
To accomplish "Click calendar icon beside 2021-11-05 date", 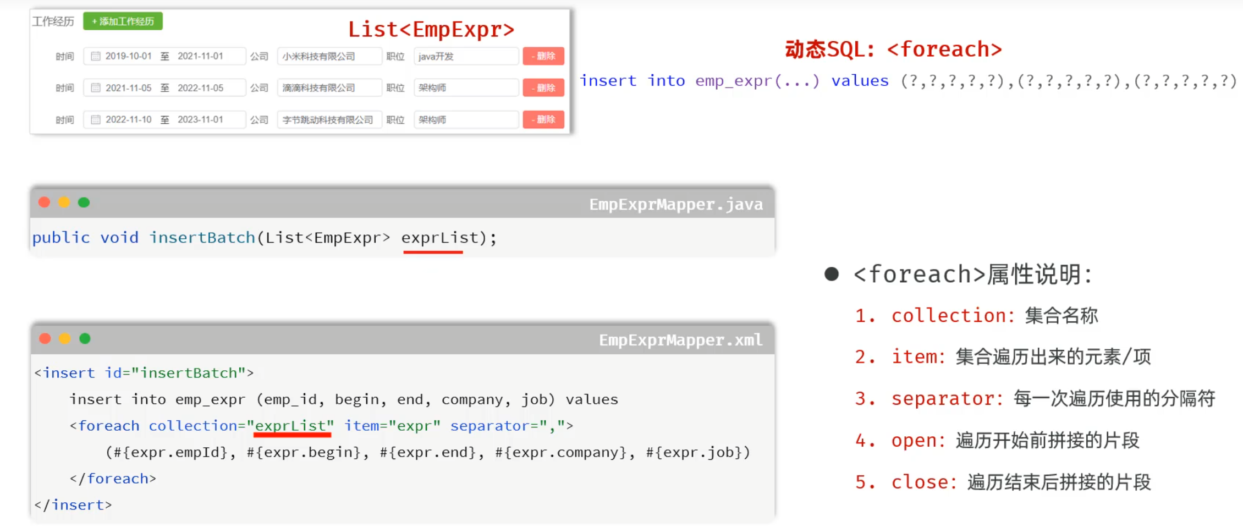I will (96, 88).
